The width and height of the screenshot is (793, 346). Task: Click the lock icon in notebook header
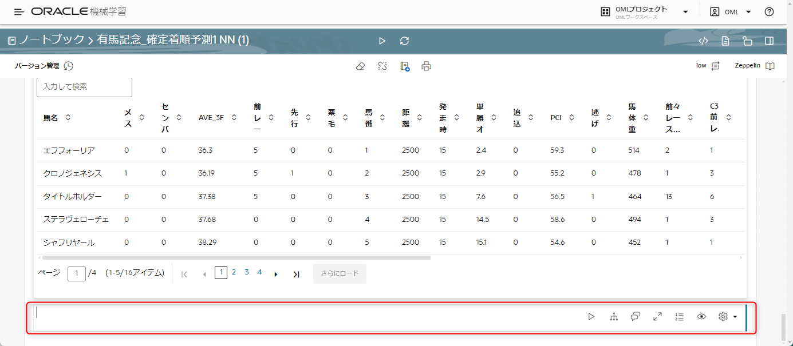coord(747,41)
